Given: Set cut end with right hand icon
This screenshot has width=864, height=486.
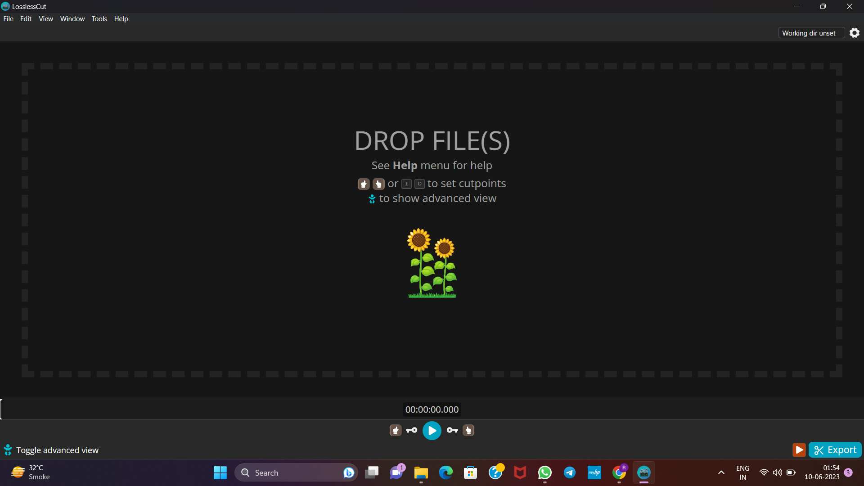Looking at the screenshot, I should point(468,430).
